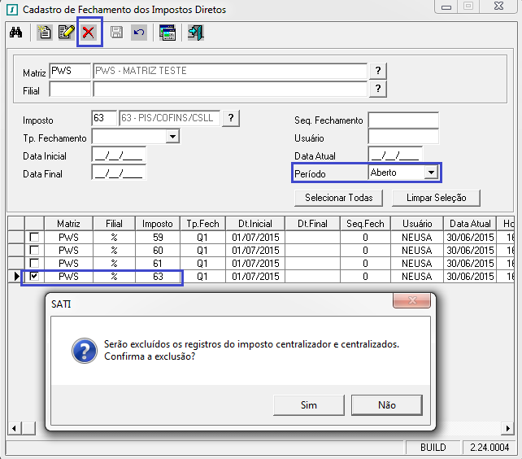
Task: Open the Período dropdown showing Aberto
Action: (431, 173)
